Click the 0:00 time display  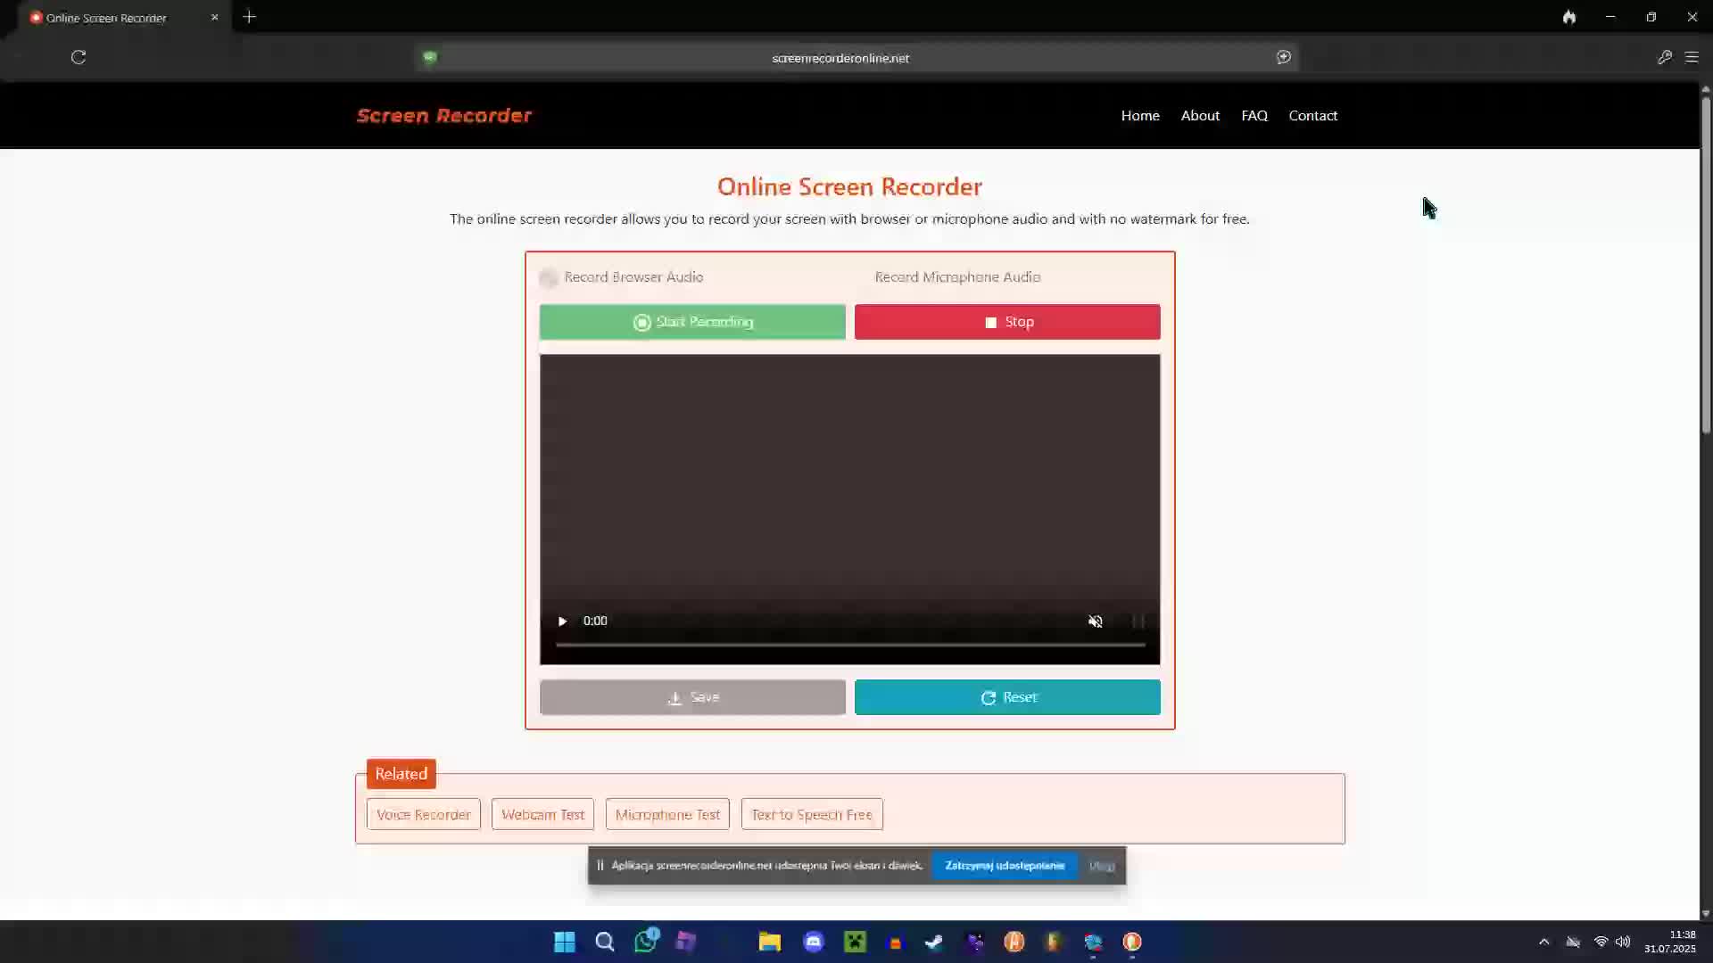[x=595, y=621]
